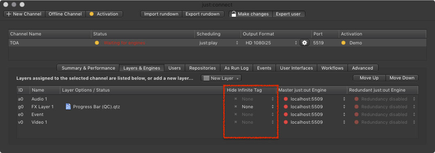Click the output format gear settings icon
This screenshot has height=153, width=435.
(304, 43)
